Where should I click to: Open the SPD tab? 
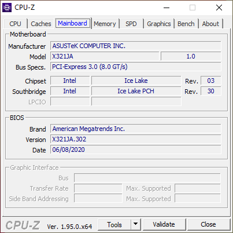tap(131, 24)
